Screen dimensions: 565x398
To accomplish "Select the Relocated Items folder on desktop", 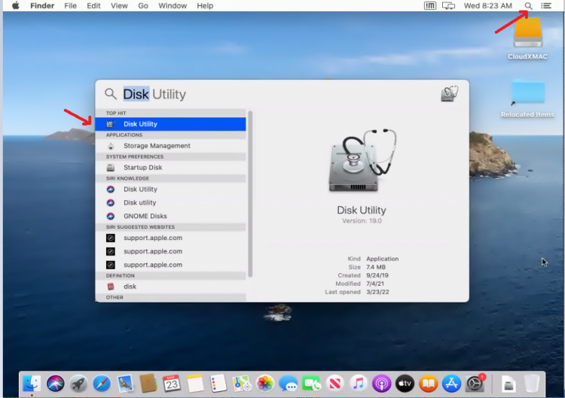I will [x=528, y=99].
